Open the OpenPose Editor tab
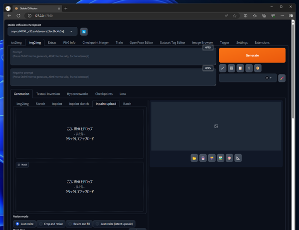Viewport: 299px width, 230px height. (x=142, y=43)
